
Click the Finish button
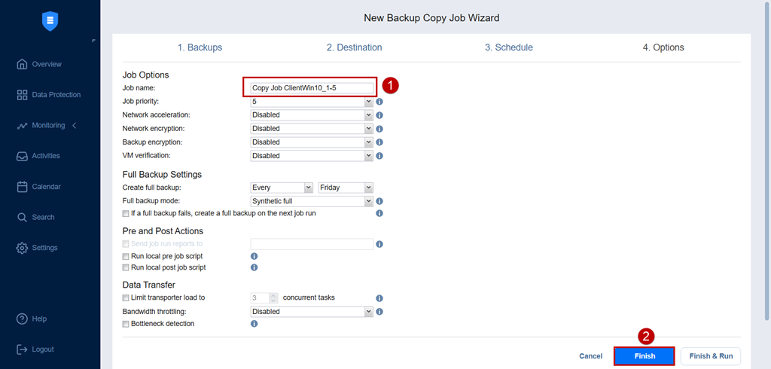tap(645, 356)
